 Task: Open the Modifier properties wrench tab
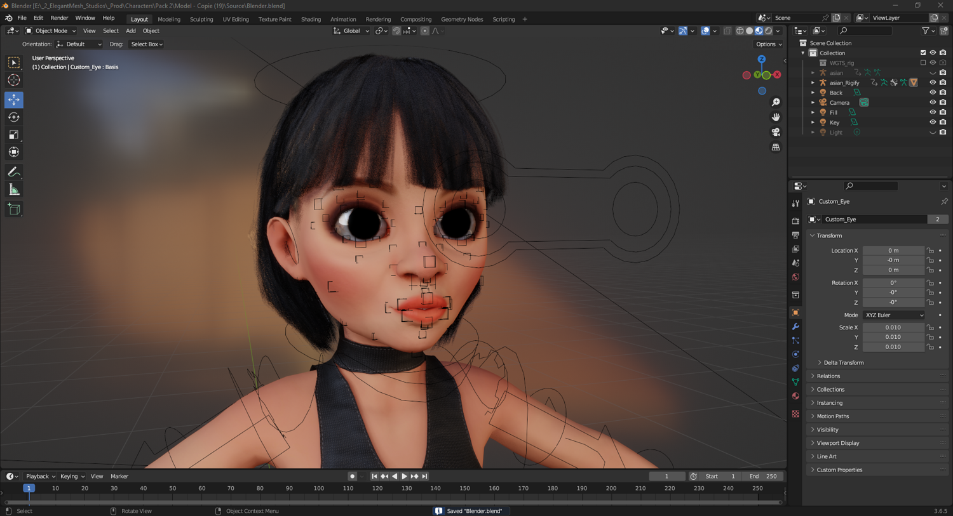tap(795, 326)
